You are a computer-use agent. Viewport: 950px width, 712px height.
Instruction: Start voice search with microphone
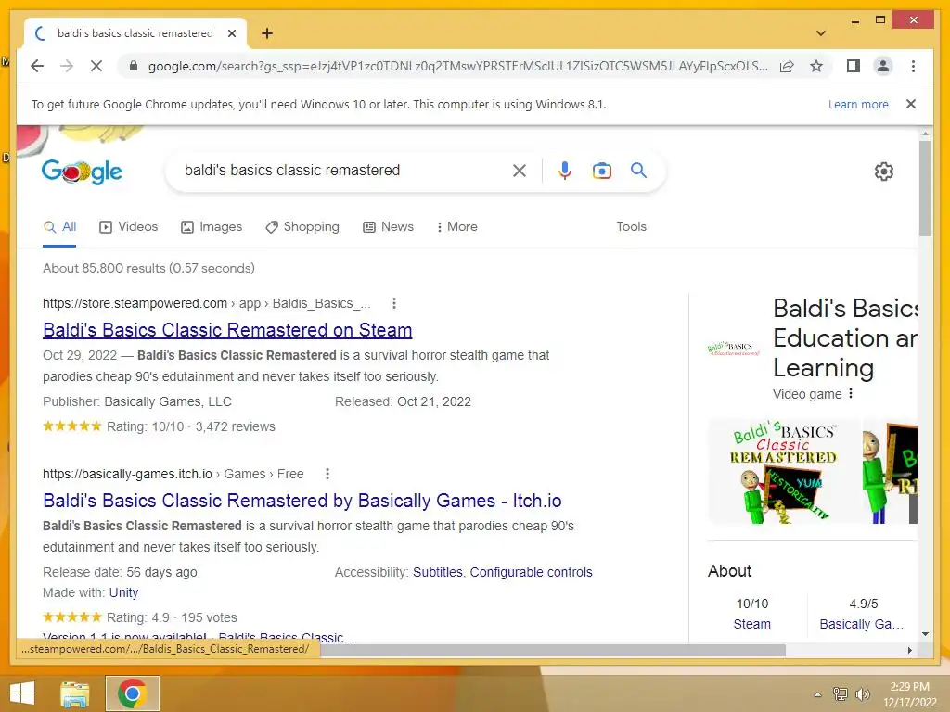(x=565, y=171)
